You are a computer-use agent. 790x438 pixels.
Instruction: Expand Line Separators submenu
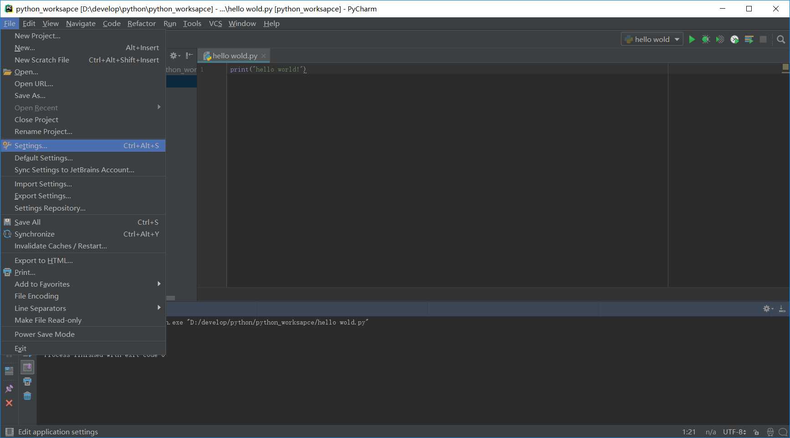[83, 308]
